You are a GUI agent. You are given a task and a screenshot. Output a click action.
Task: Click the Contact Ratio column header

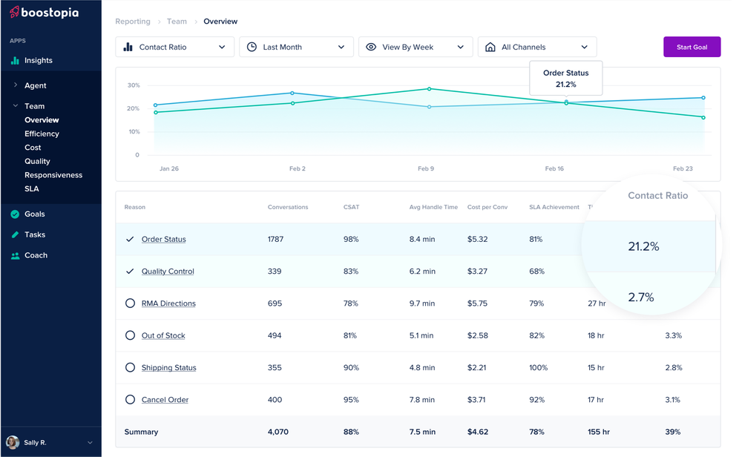[x=657, y=196]
